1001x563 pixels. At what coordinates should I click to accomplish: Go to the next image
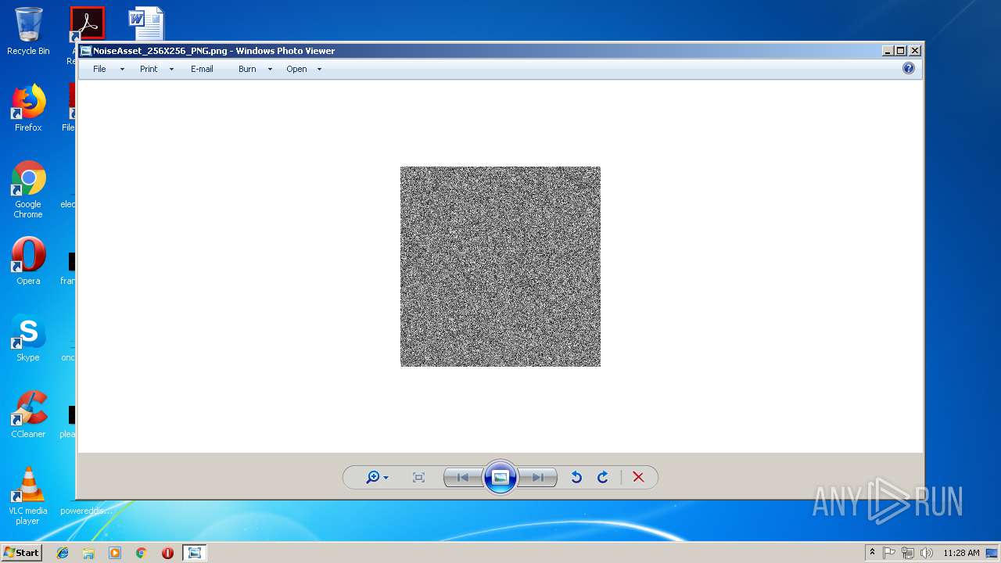(537, 477)
